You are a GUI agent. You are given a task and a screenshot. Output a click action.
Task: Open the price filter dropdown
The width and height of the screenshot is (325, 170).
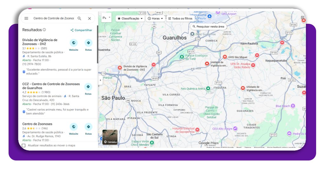(x=106, y=18)
